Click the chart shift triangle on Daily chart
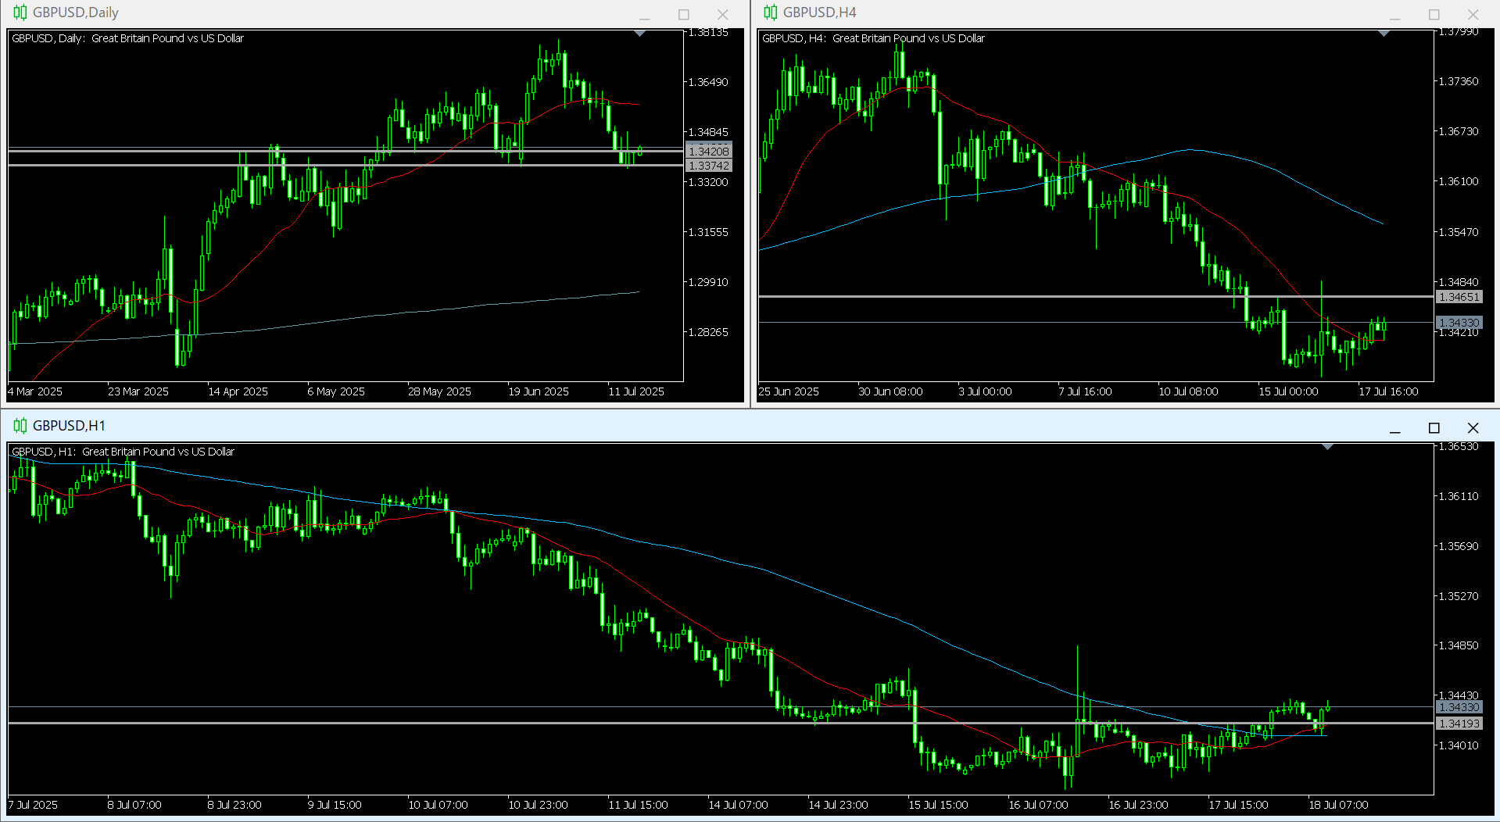This screenshot has width=1500, height=822. pyautogui.click(x=639, y=34)
